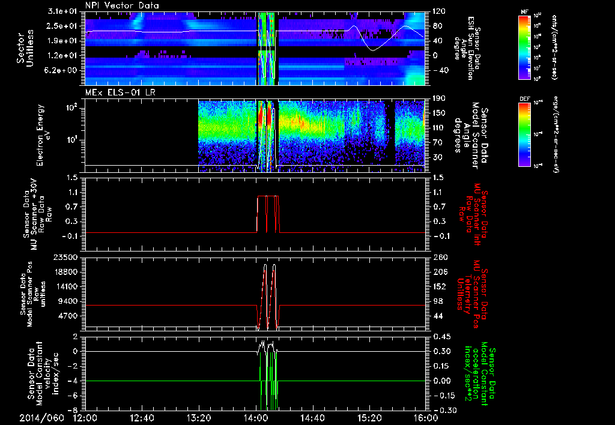The height and width of the screenshot is (425, 615).
Task: Click the 4700 scanner position tick value
Action: point(67,316)
